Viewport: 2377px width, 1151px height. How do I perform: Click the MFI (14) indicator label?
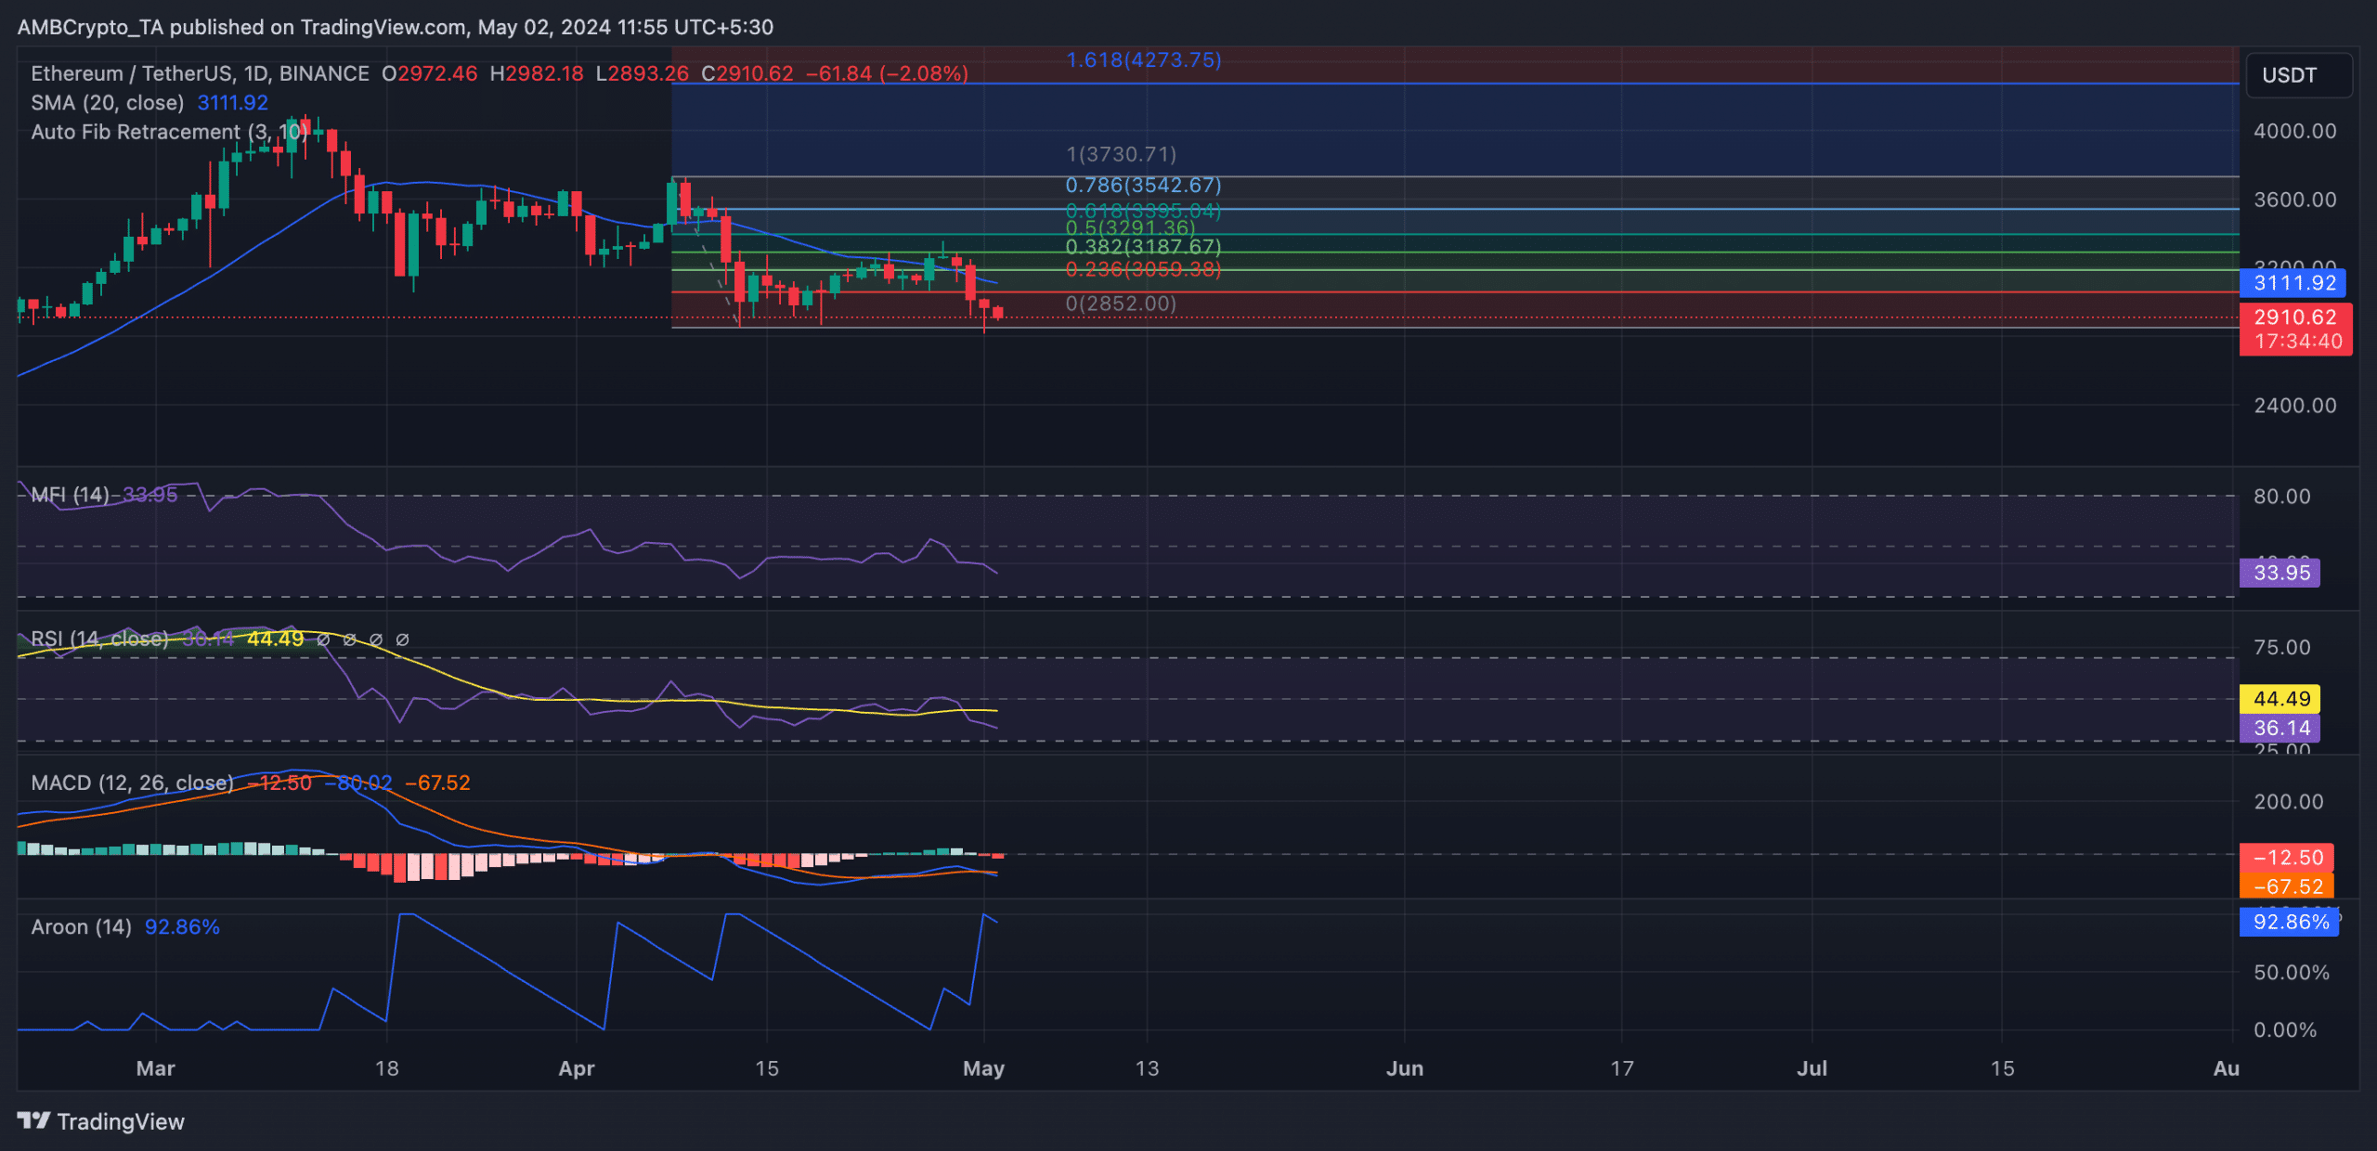[x=70, y=495]
